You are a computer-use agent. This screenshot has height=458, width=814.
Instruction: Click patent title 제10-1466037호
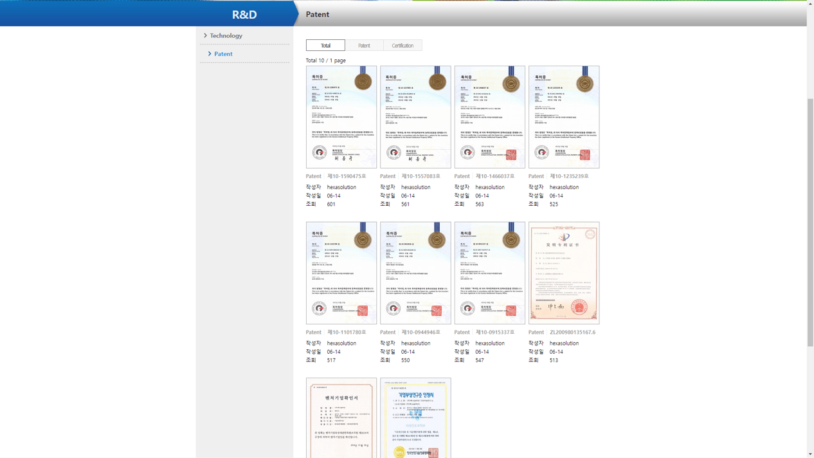pos(495,176)
